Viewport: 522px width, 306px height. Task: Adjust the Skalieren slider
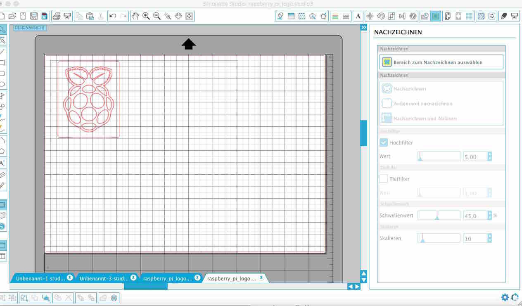click(439, 238)
